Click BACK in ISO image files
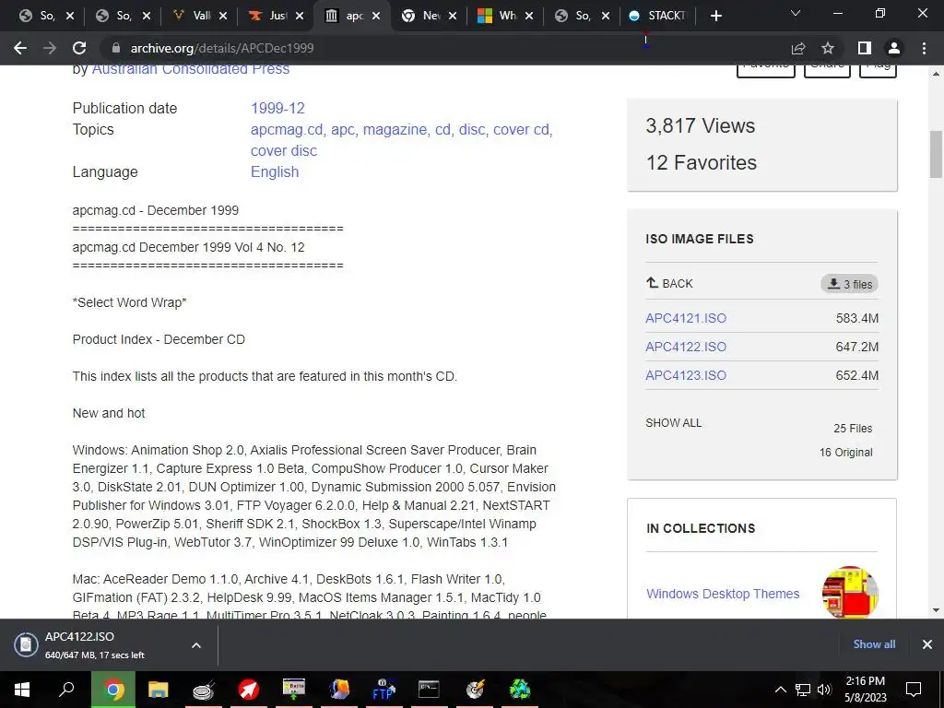 coord(669,284)
